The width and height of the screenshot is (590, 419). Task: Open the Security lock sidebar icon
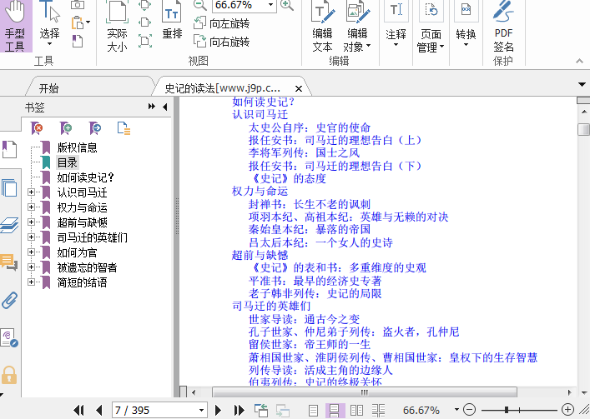(9, 375)
